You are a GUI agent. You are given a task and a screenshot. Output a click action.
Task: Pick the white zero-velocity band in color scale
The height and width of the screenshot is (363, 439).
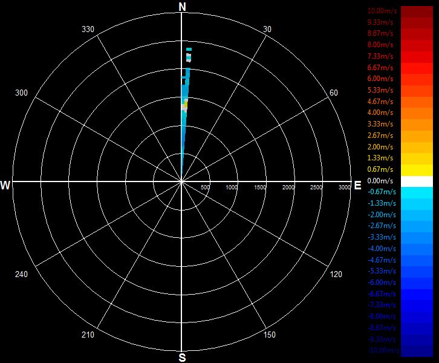pyautogui.click(x=417, y=181)
